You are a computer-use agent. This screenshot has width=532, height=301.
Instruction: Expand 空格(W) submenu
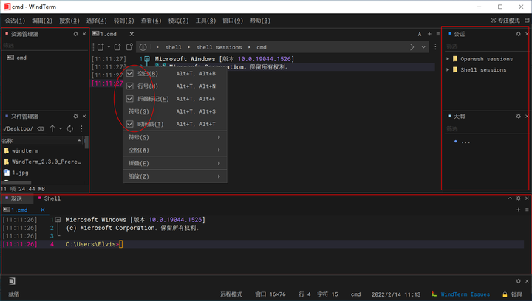(x=174, y=150)
